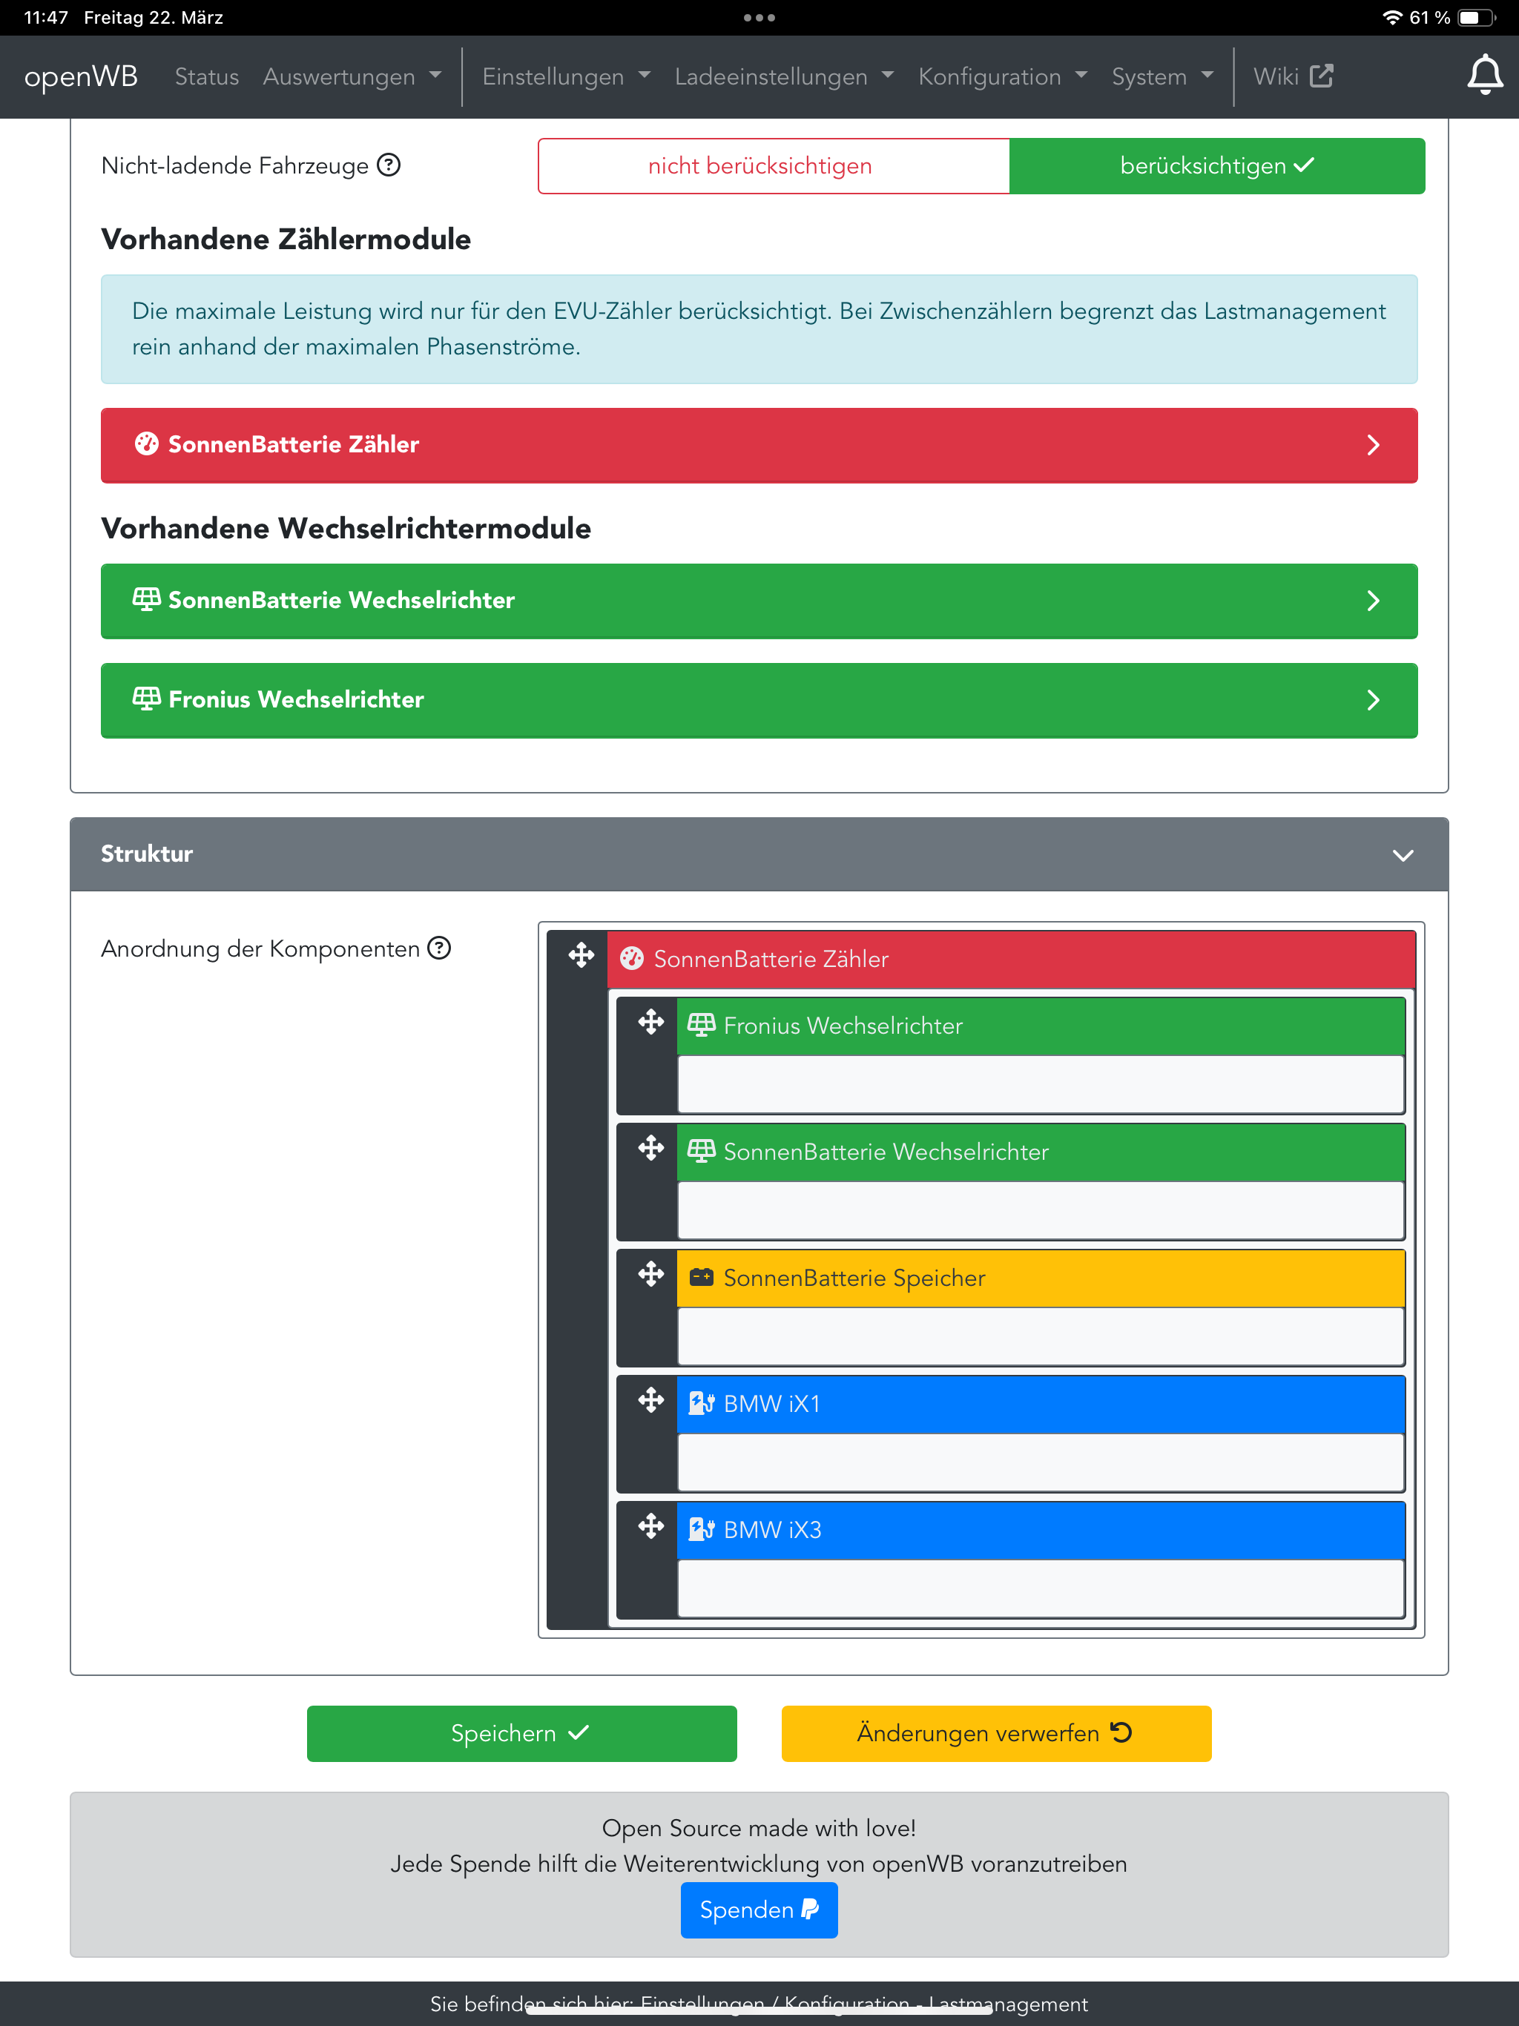Image resolution: width=1519 pixels, height=2026 pixels.
Task: Click move handle of SonnenBatterie Zähler
Action: 581,956
